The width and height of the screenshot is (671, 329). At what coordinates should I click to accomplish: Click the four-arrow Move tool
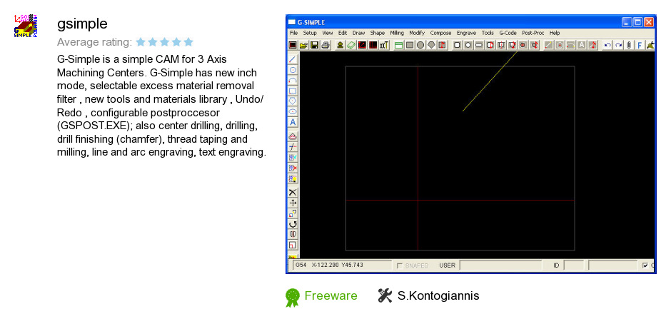[x=293, y=203]
